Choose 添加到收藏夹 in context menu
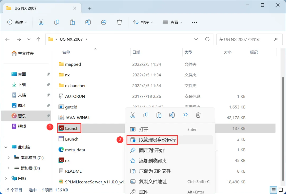Image resolution: width=286 pixels, height=194 pixels. [170, 161]
